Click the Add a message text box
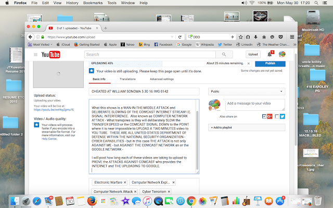This screenshot has width=333, height=208. point(254,105)
